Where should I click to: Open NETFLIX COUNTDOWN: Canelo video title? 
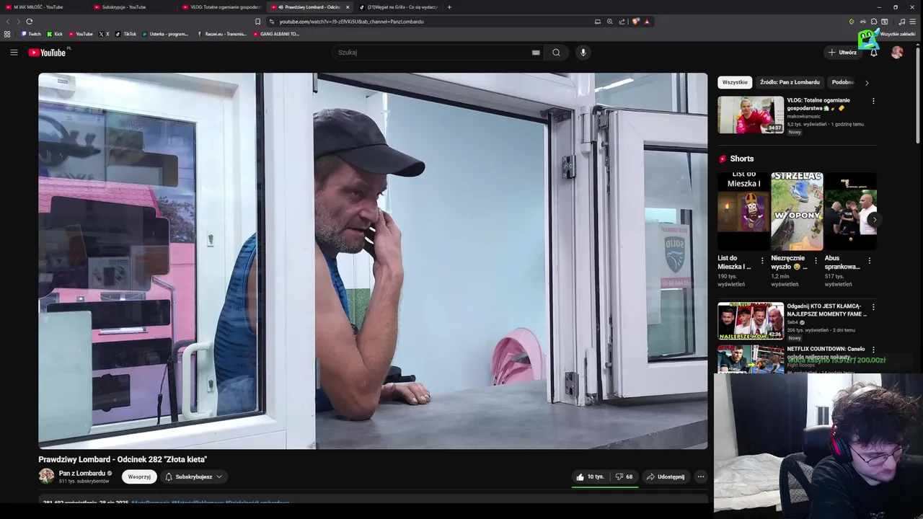pyautogui.click(x=826, y=352)
